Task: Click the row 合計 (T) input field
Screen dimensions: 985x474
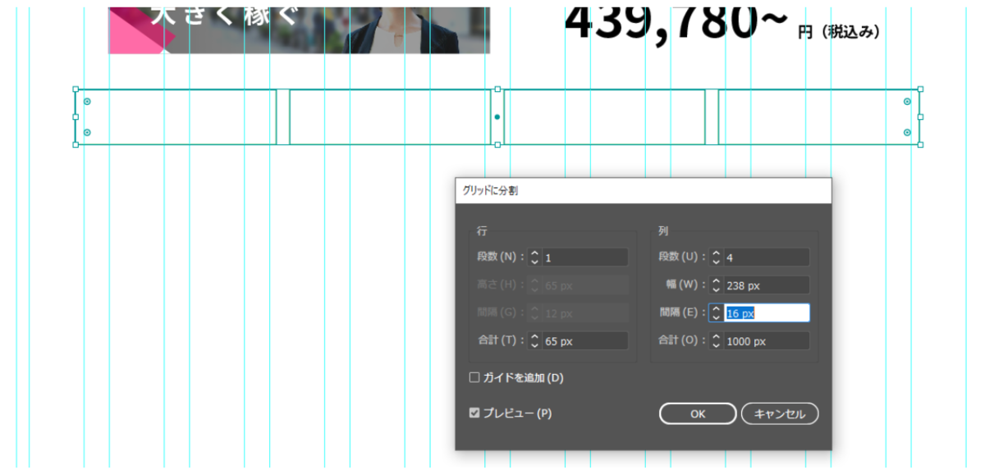Action: pyautogui.click(x=585, y=341)
